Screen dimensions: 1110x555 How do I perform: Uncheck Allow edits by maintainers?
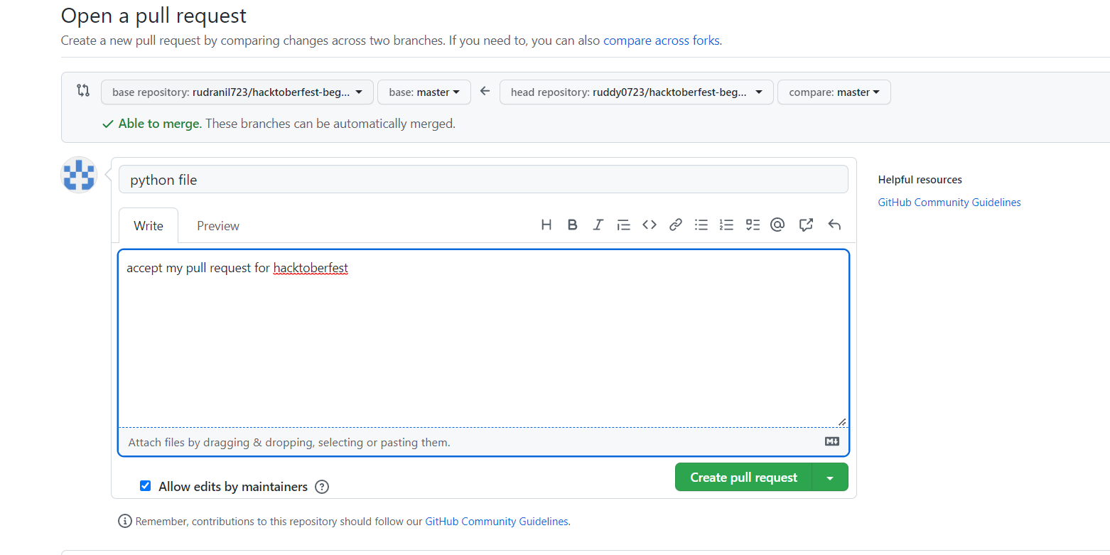coord(146,486)
